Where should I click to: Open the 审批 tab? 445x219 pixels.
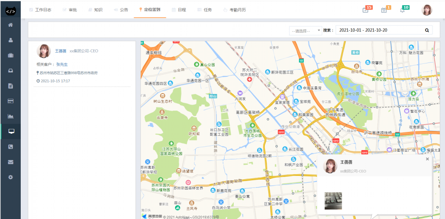point(70,9)
